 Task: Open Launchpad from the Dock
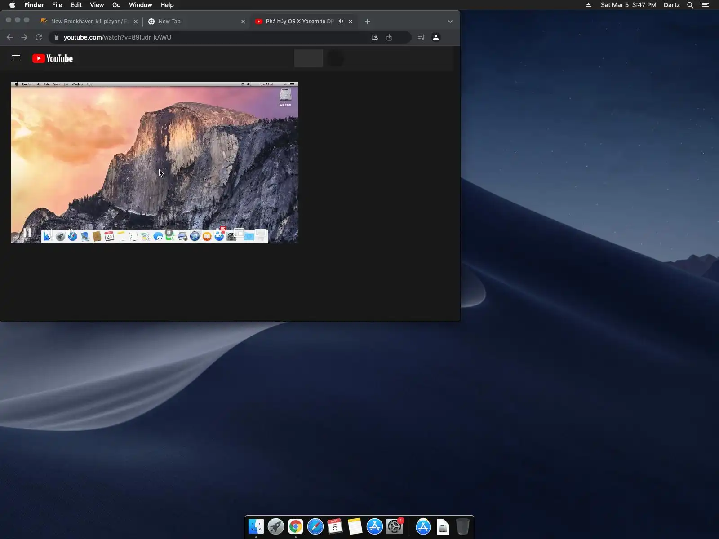click(x=276, y=526)
